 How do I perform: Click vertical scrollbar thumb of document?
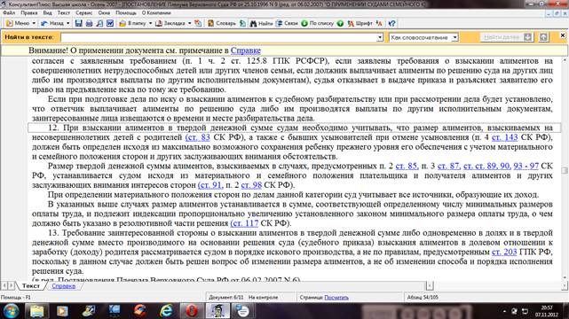(565, 170)
